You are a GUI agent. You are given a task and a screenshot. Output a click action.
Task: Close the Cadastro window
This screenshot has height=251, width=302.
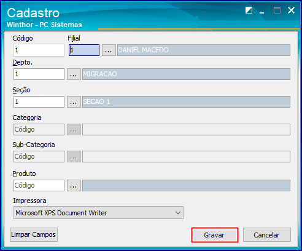pos(291,10)
